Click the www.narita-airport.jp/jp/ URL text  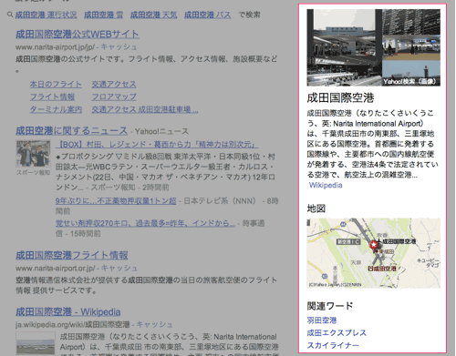click(55, 47)
